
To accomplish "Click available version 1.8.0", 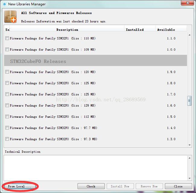I will [x=171, y=83].
